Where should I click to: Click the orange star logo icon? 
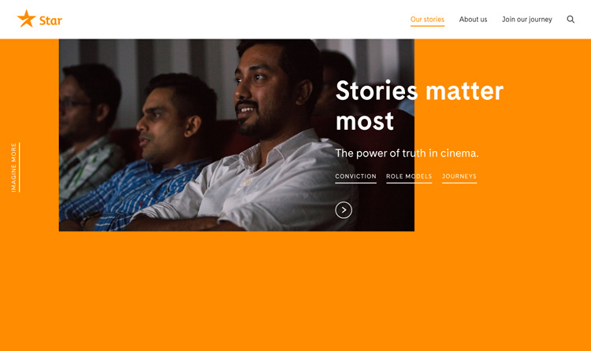click(x=26, y=19)
